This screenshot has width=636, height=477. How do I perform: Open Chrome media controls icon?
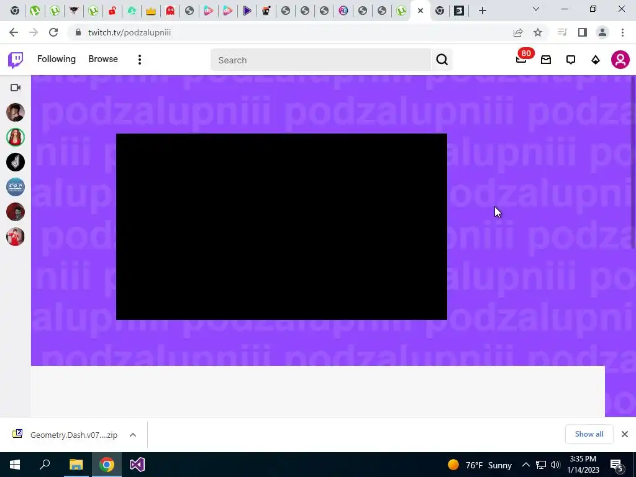(x=562, y=32)
